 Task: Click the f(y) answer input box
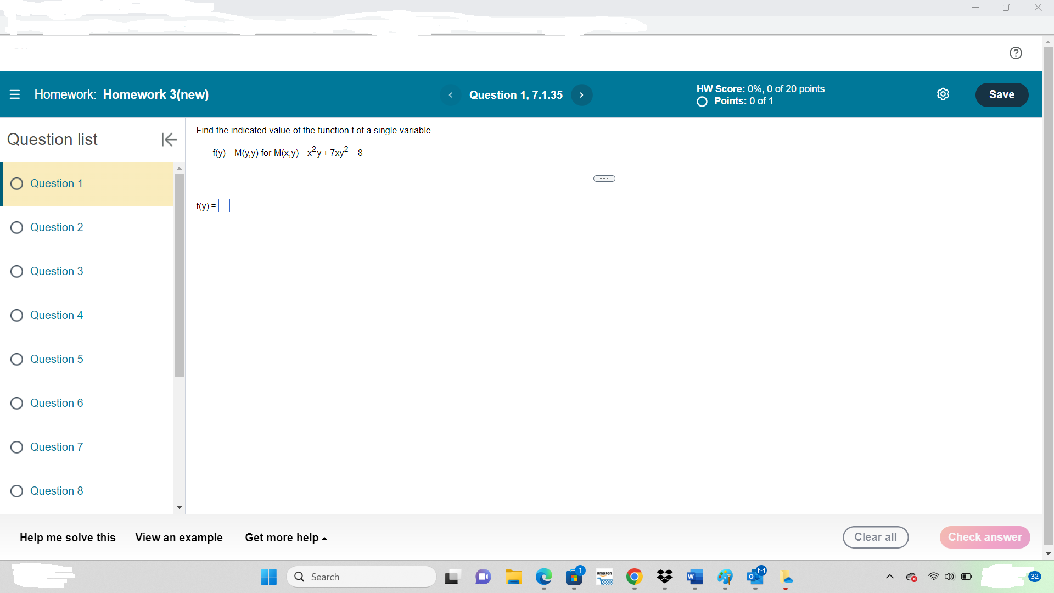tap(224, 206)
